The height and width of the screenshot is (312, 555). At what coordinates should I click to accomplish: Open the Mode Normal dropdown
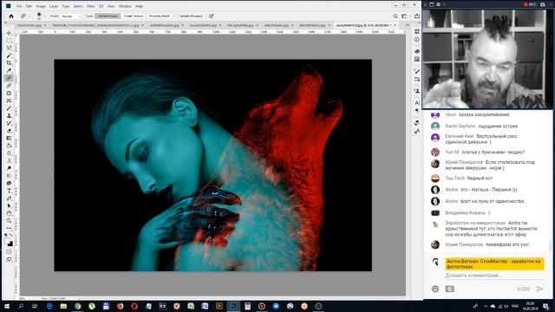point(71,16)
